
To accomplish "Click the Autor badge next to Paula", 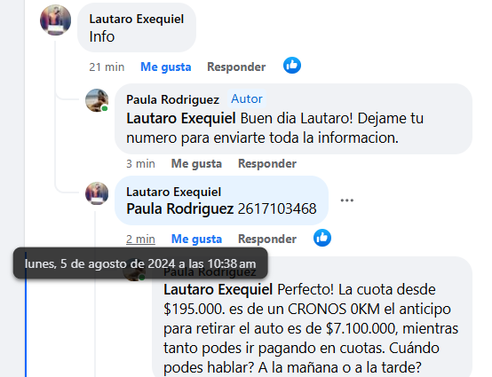I will click(247, 98).
